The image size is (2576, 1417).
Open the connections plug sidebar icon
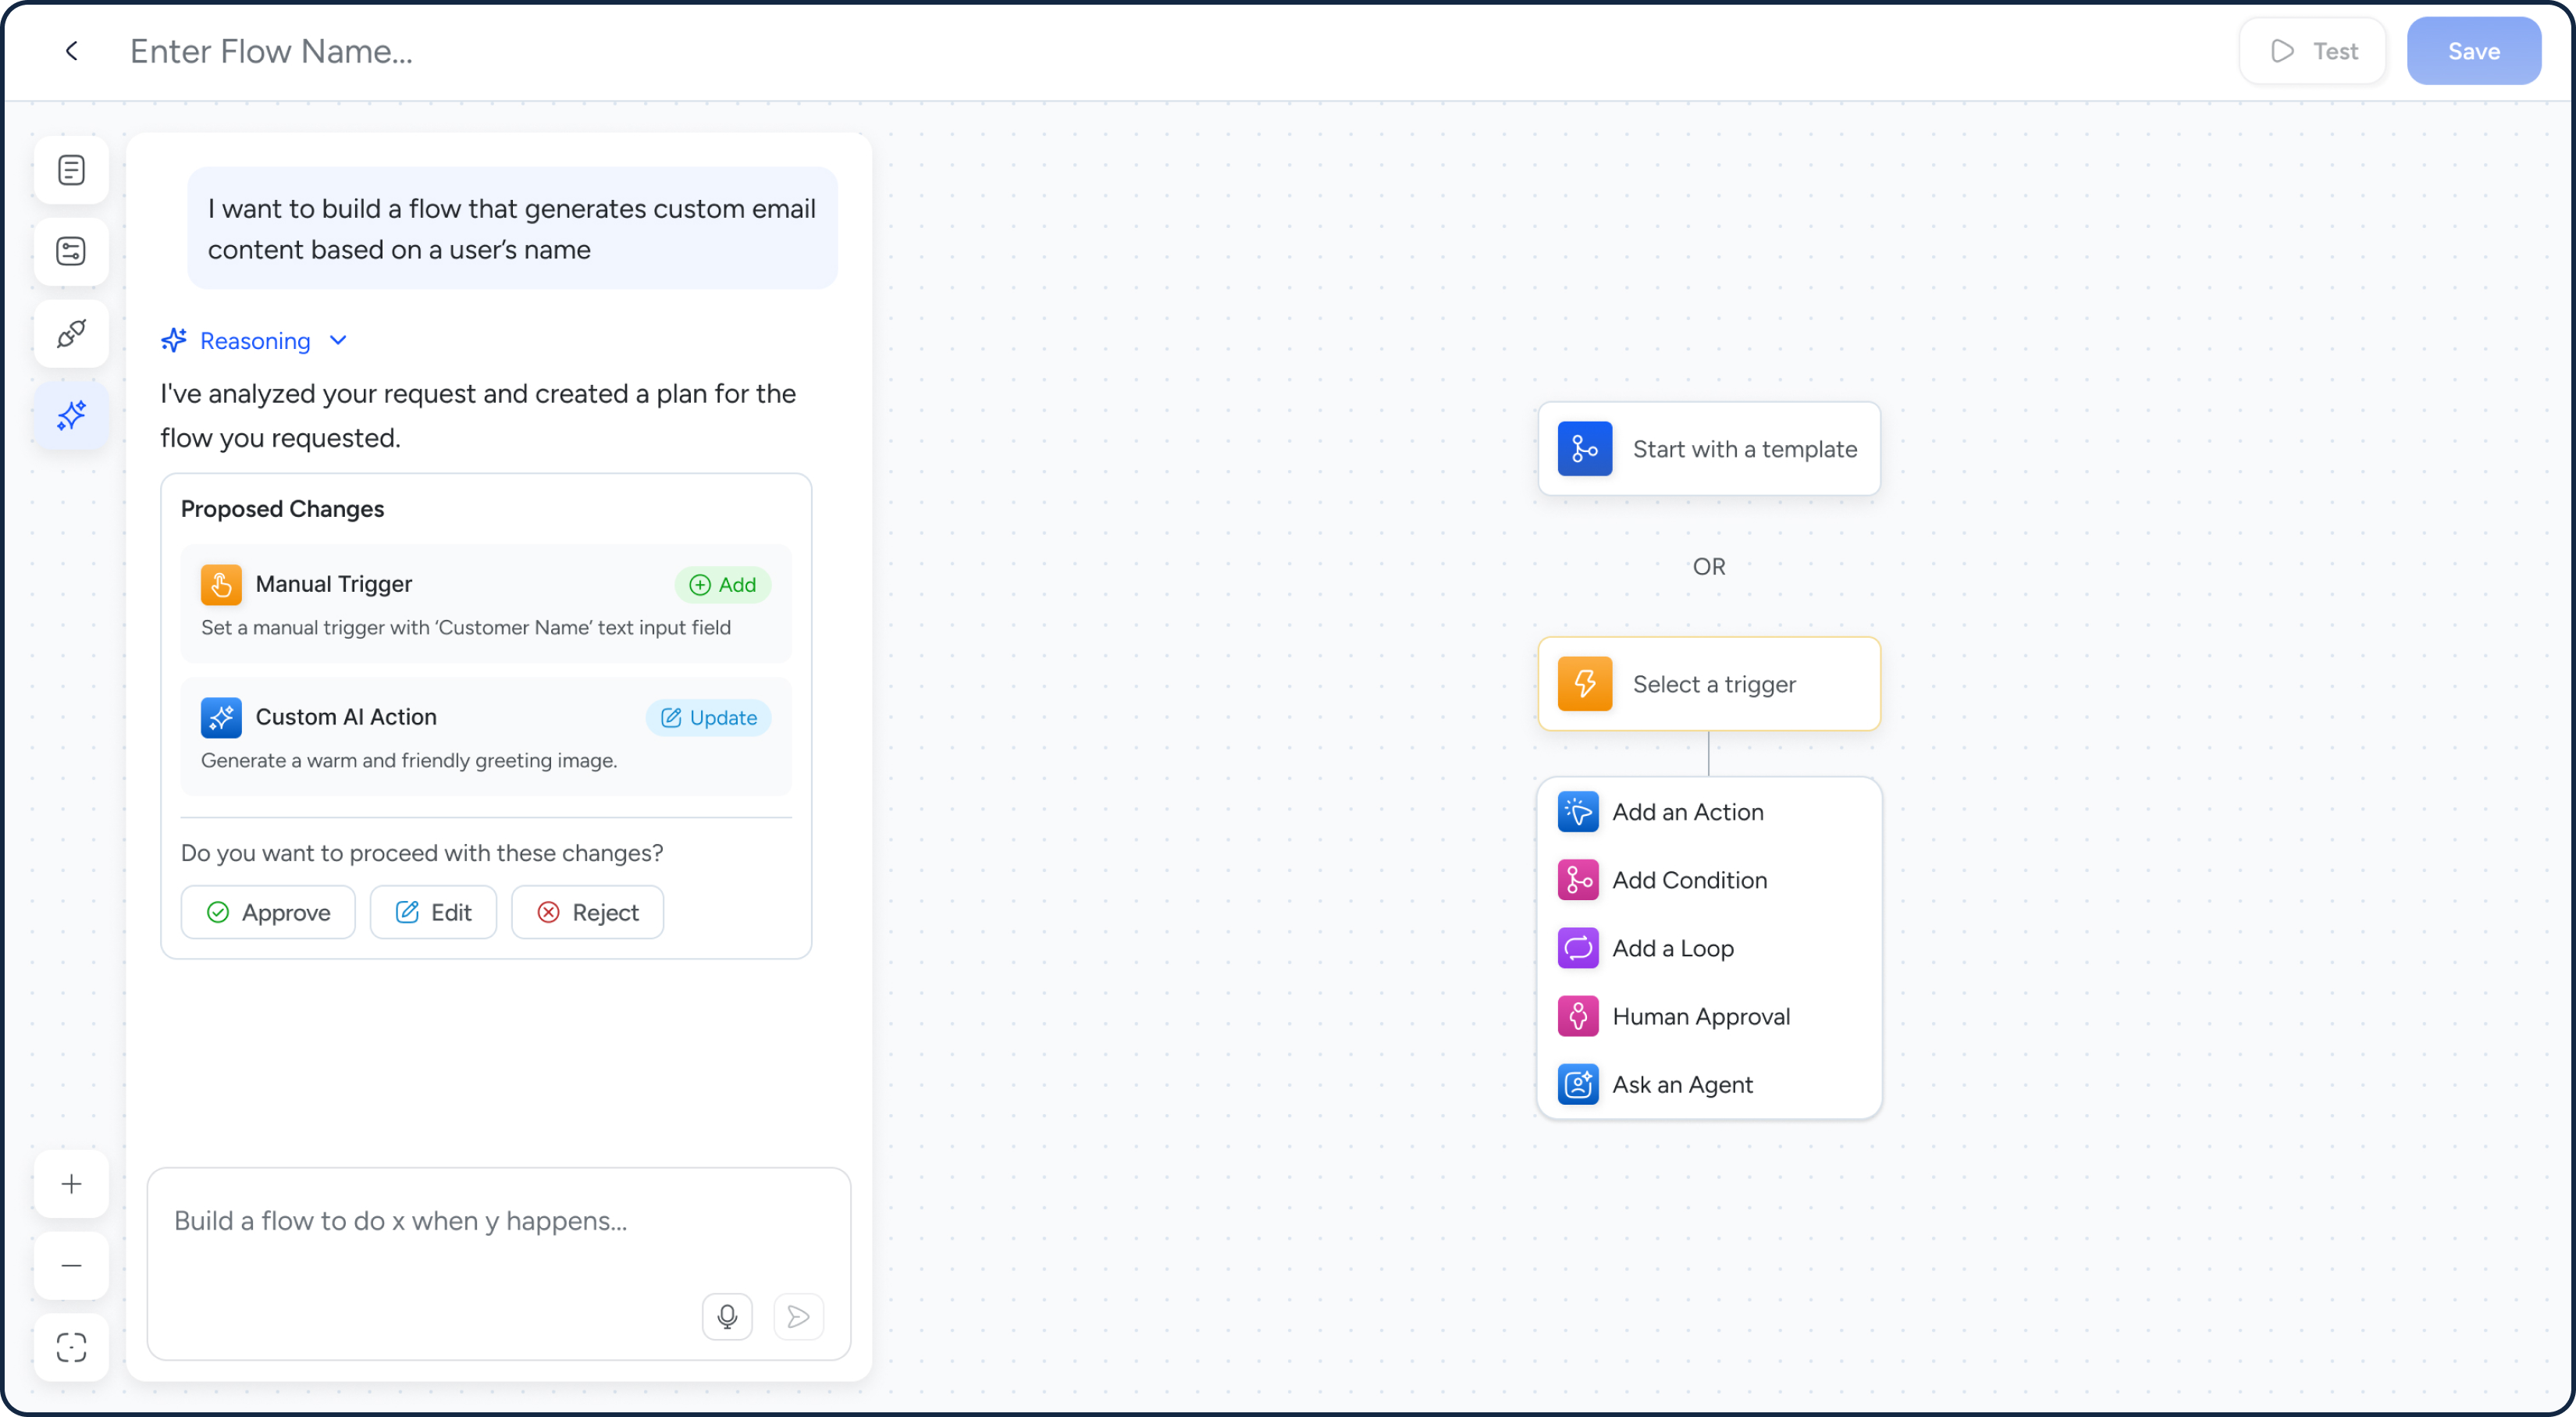point(71,333)
